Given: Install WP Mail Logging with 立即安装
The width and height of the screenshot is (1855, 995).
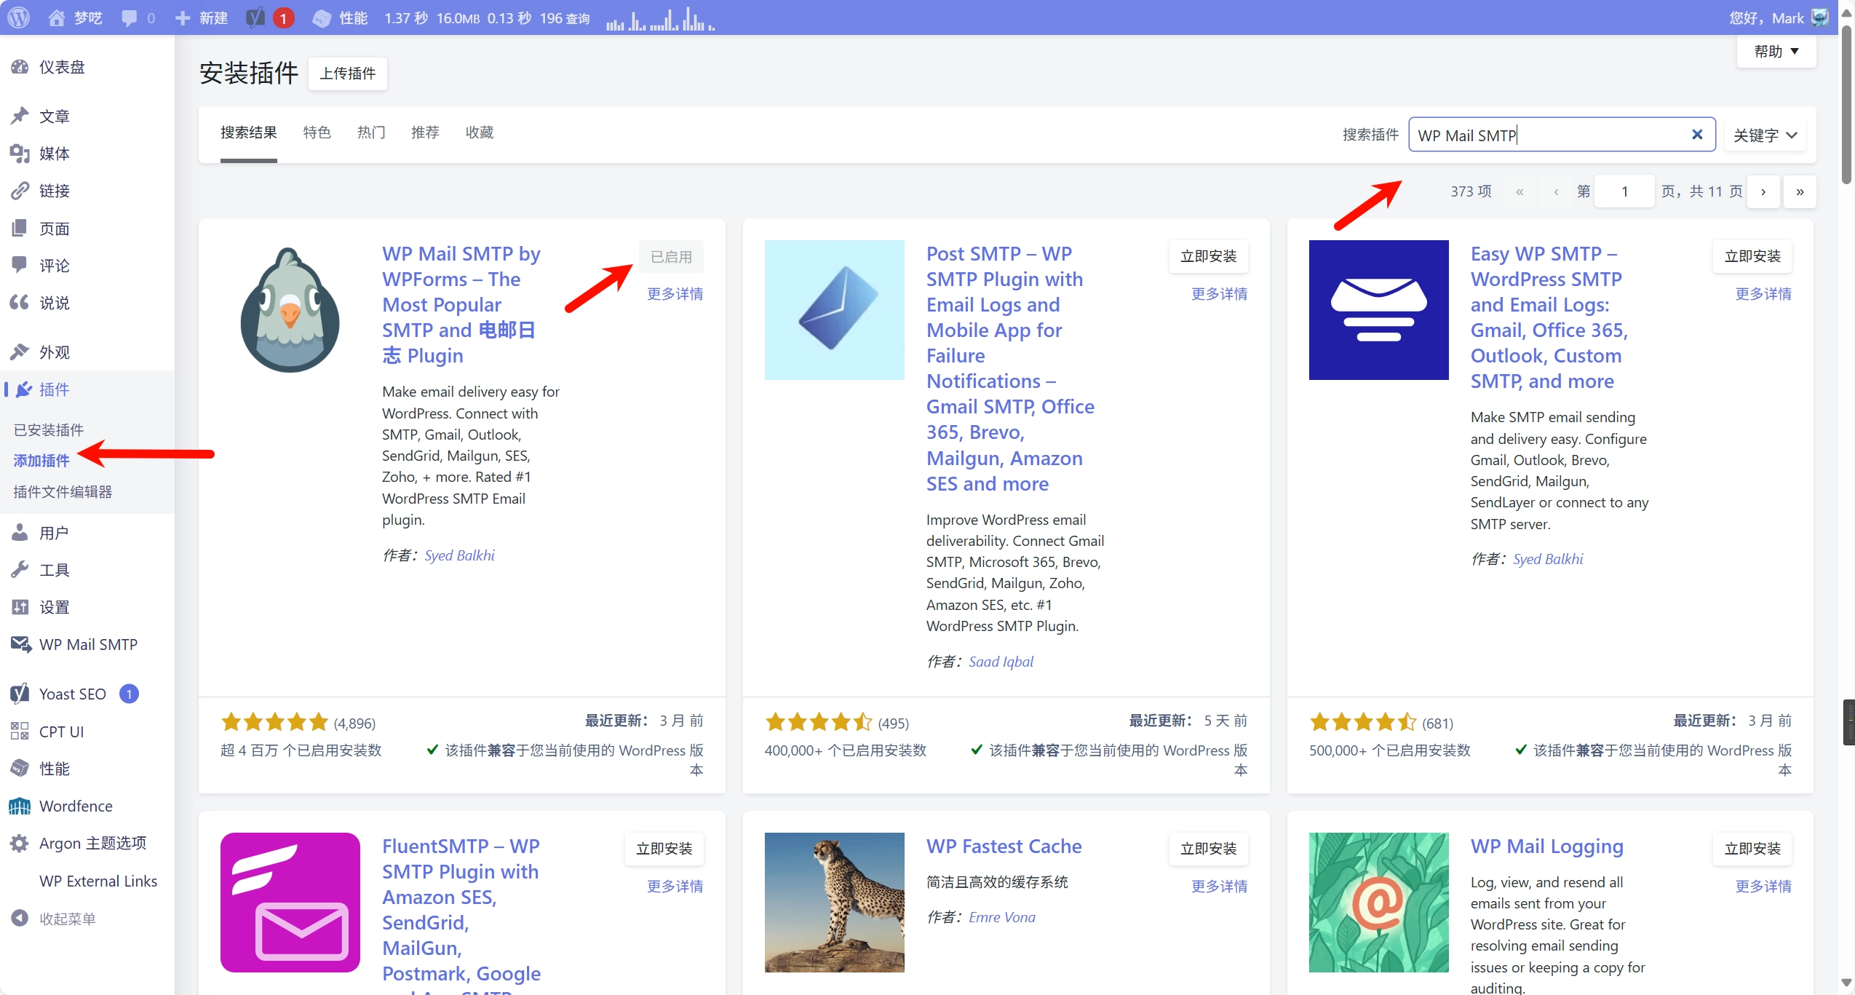Looking at the screenshot, I should 1753,849.
